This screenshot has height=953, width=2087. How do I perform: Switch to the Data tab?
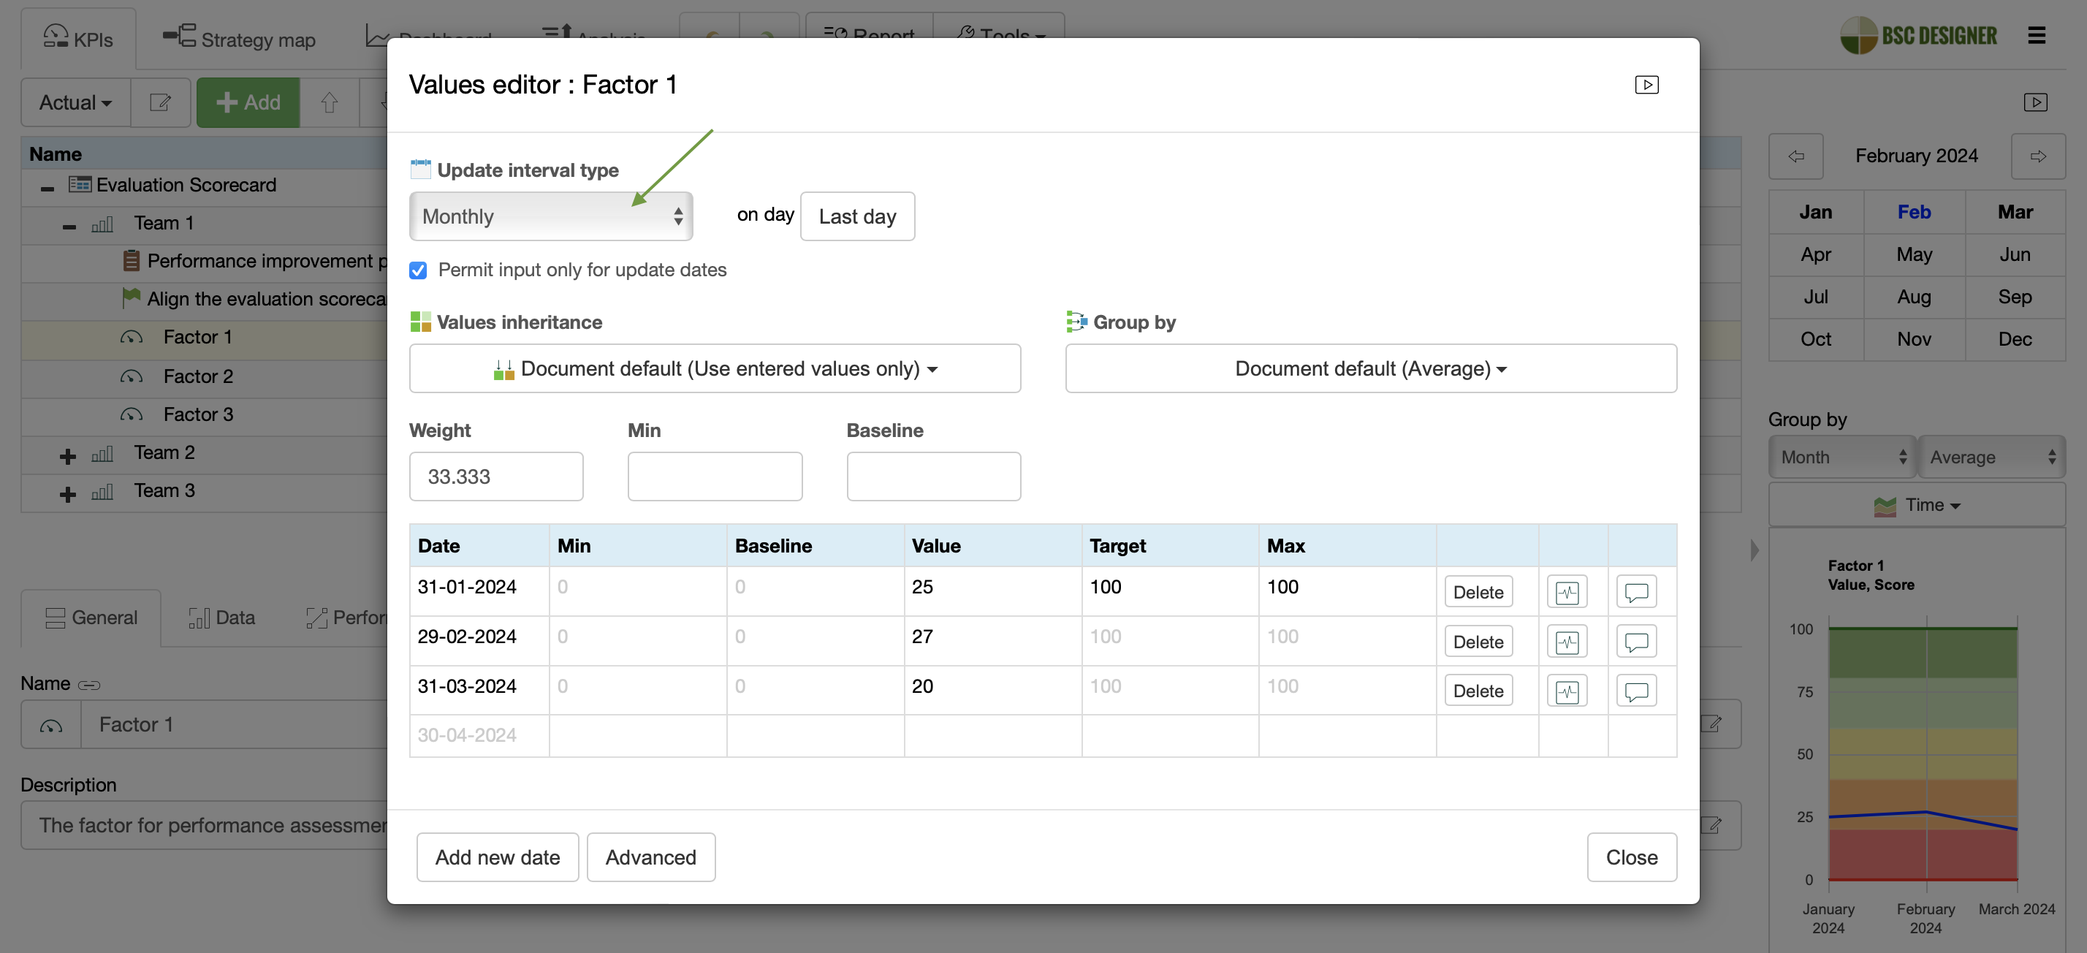221,618
